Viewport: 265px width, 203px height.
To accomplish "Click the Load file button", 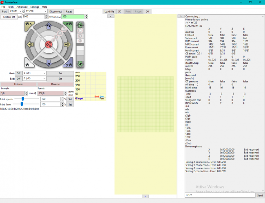I will point(109,12).
